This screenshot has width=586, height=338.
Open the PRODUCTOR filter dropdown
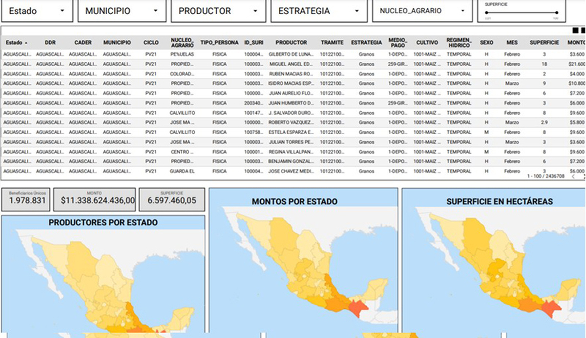coord(218,11)
